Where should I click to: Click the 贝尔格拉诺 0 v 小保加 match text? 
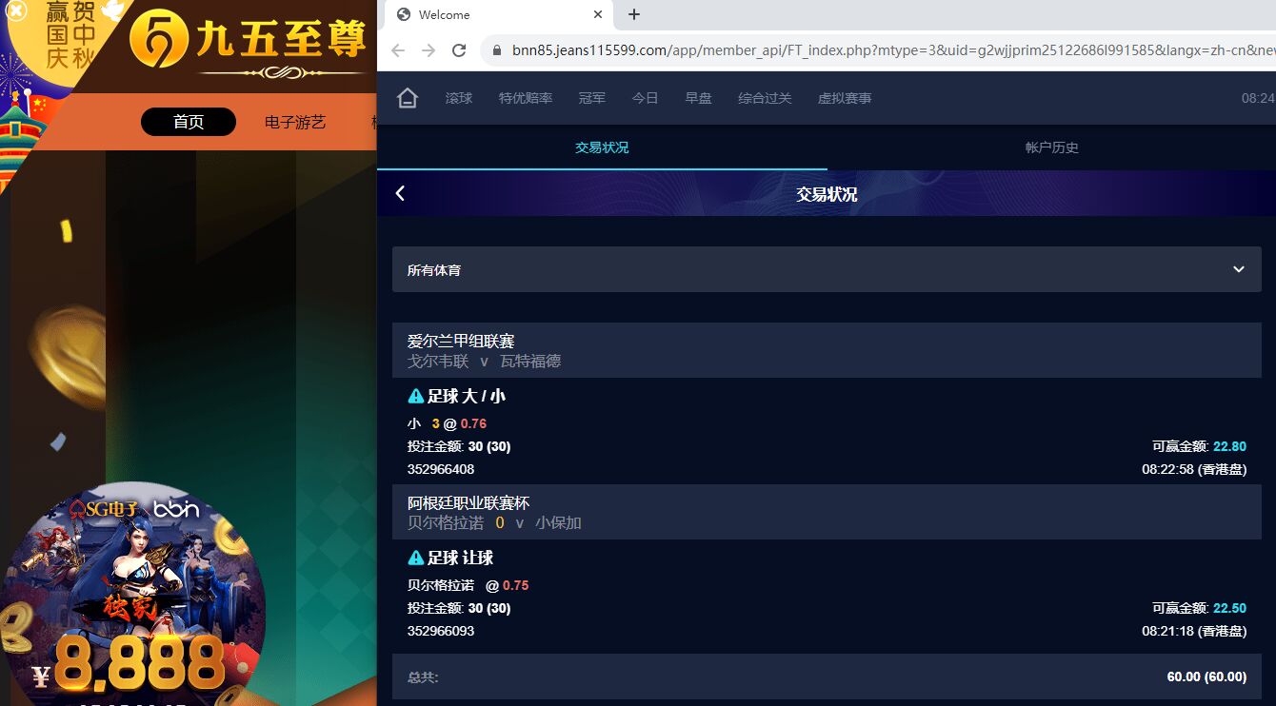click(x=494, y=523)
